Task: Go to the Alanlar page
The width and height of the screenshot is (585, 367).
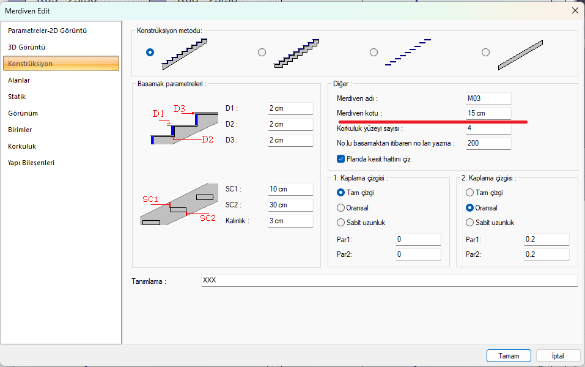Action: click(61, 80)
